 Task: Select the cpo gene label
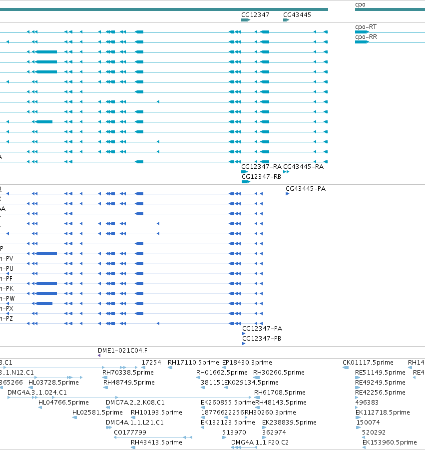tap(360, 4)
